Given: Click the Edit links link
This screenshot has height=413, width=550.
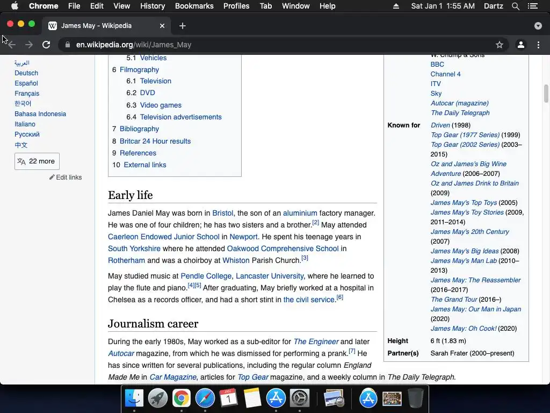Looking at the screenshot, I should point(69,177).
